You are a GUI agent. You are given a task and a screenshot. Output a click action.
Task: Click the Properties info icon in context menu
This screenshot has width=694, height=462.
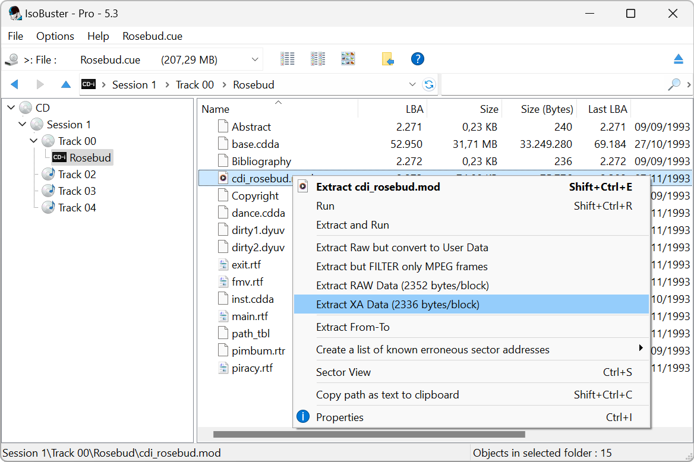[303, 416]
